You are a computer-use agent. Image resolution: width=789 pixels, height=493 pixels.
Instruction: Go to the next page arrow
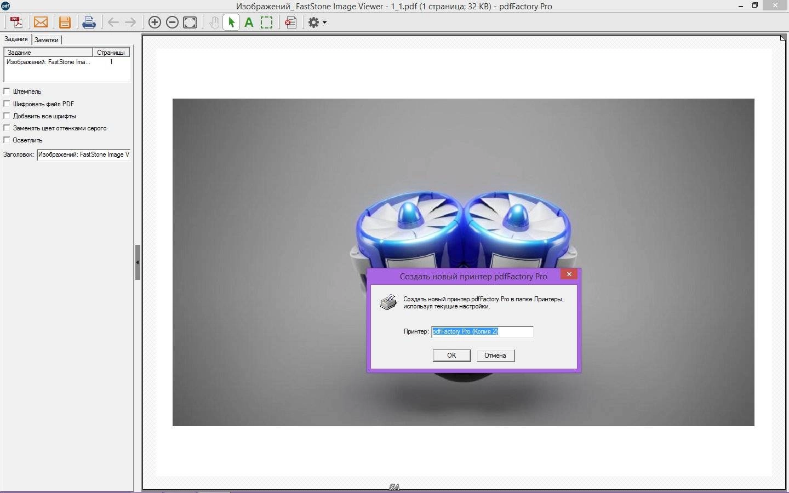pyautogui.click(x=130, y=22)
